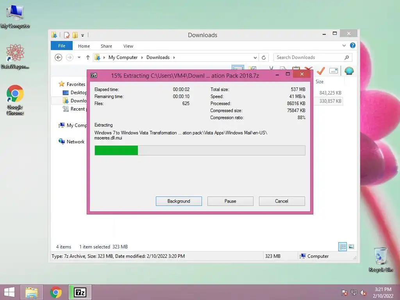The image size is (400, 300).
Task: Click File Explorer on taskbar
Action: tap(32, 292)
